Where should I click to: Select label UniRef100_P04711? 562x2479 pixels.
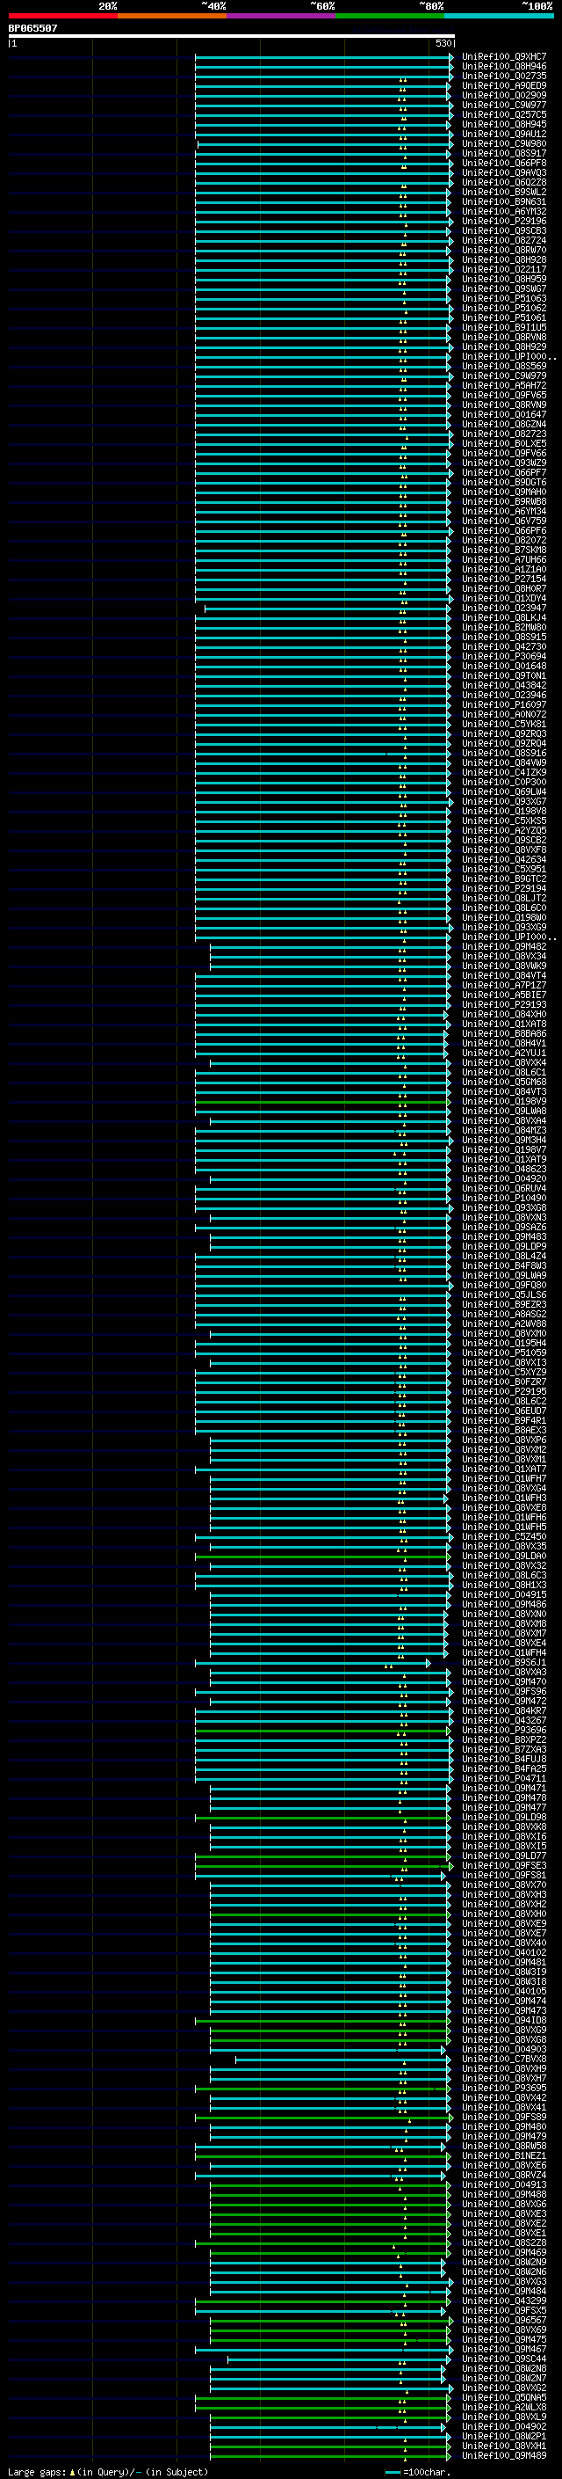click(x=504, y=1778)
